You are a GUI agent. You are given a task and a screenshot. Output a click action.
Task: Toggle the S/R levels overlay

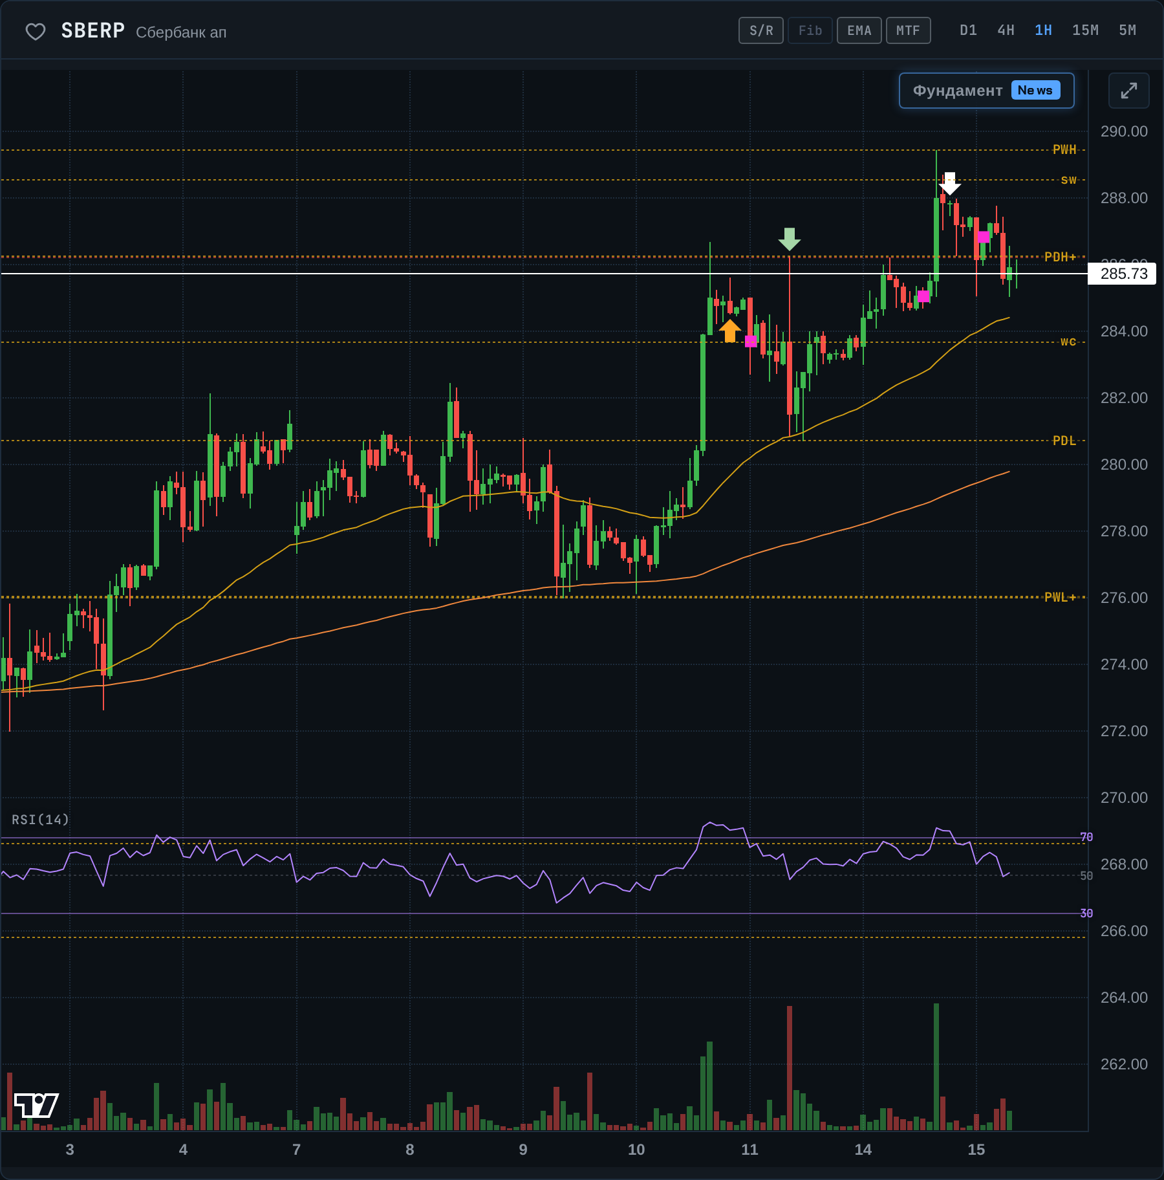[761, 30]
